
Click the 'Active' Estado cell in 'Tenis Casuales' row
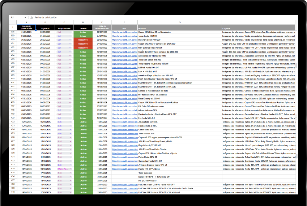pos(84,173)
